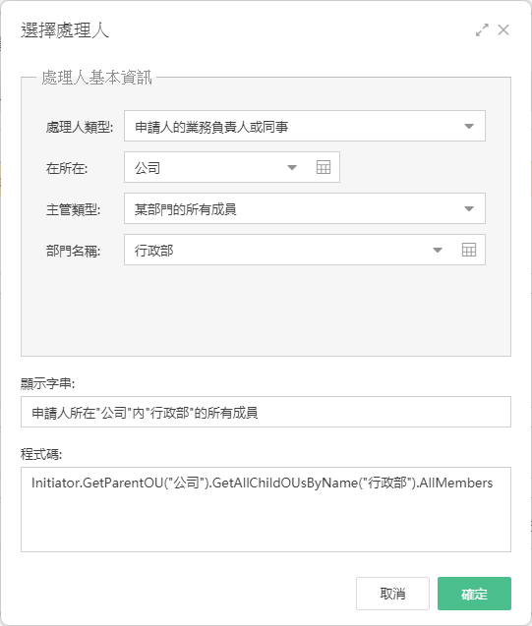The image size is (532, 626).
Task: Open the table picker icon beside 公司
Action: (324, 167)
